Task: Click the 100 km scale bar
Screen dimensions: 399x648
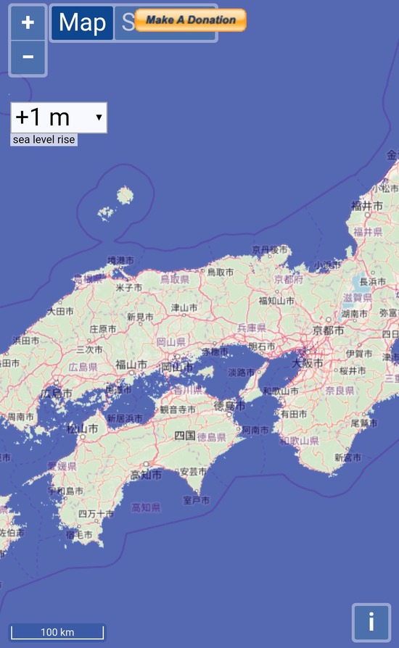Action: click(57, 632)
